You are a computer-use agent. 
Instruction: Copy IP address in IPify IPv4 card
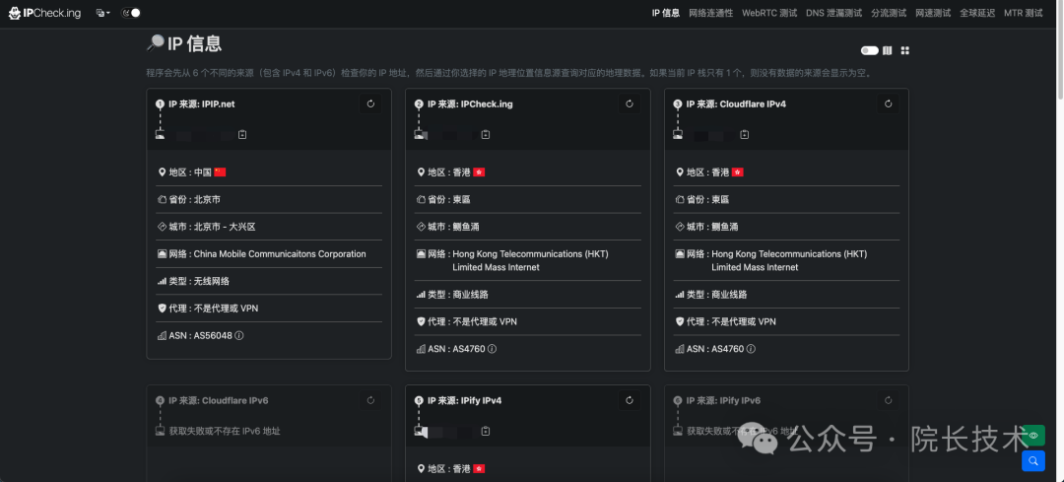point(486,431)
